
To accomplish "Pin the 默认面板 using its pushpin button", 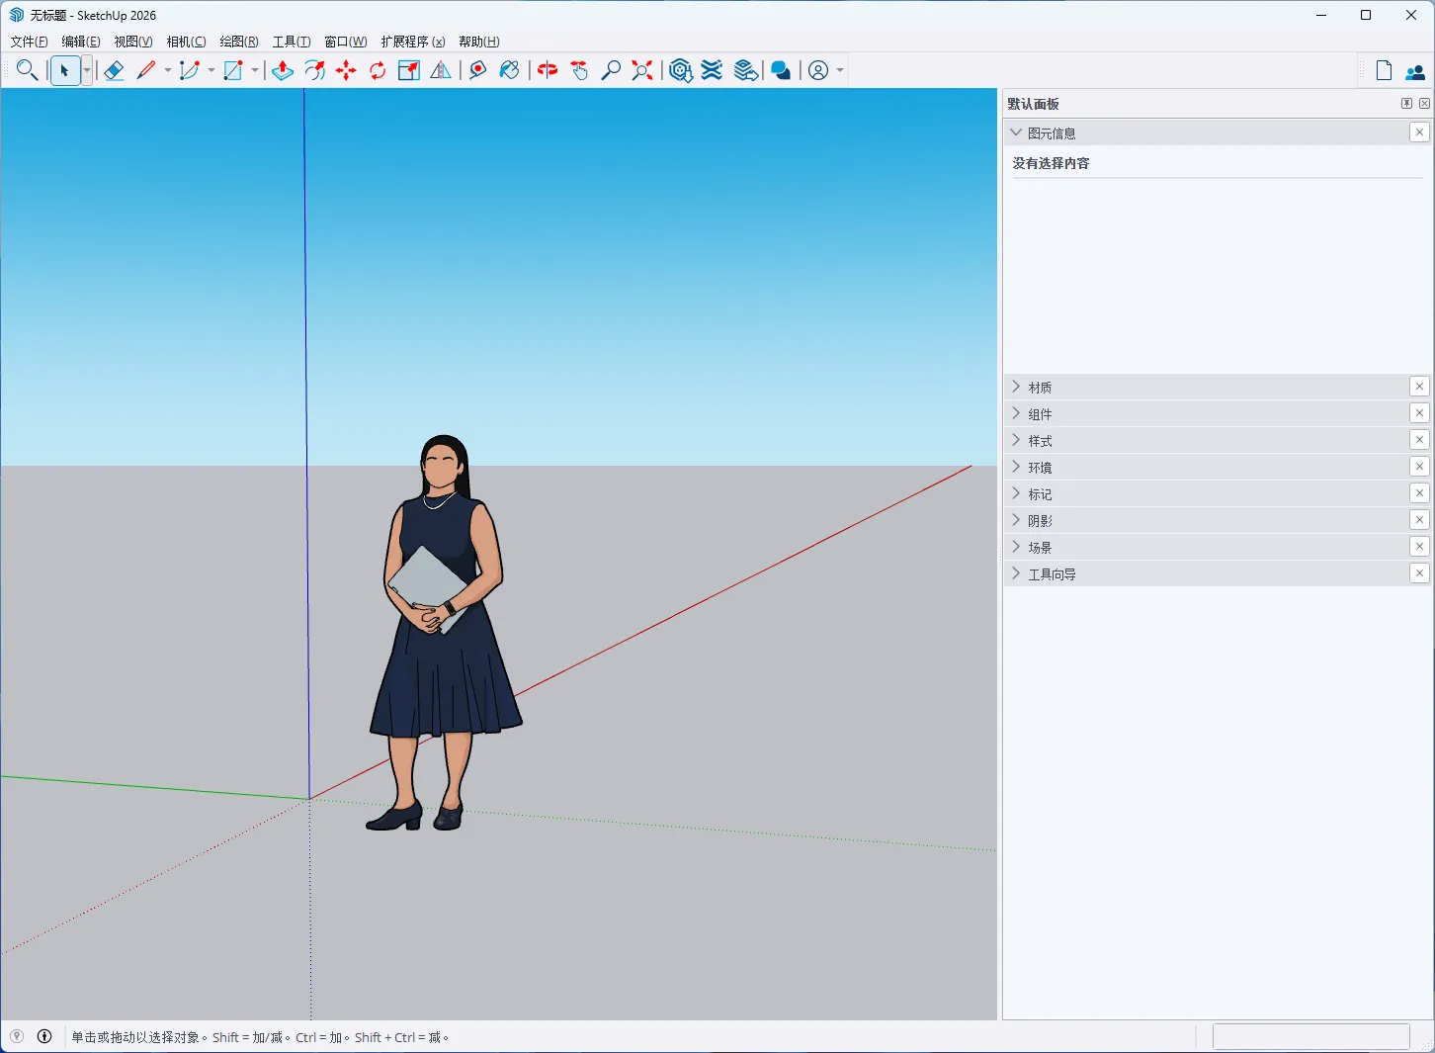I will pyautogui.click(x=1406, y=103).
